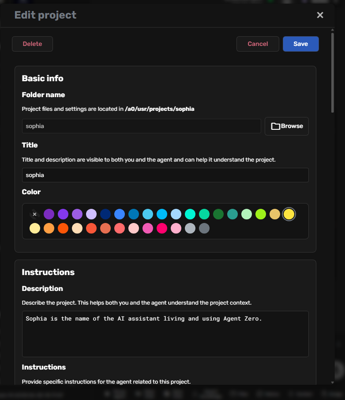Screen dimensions: 345x400
Task: Choose the bright orange swatch in second row
Action: click(63, 229)
